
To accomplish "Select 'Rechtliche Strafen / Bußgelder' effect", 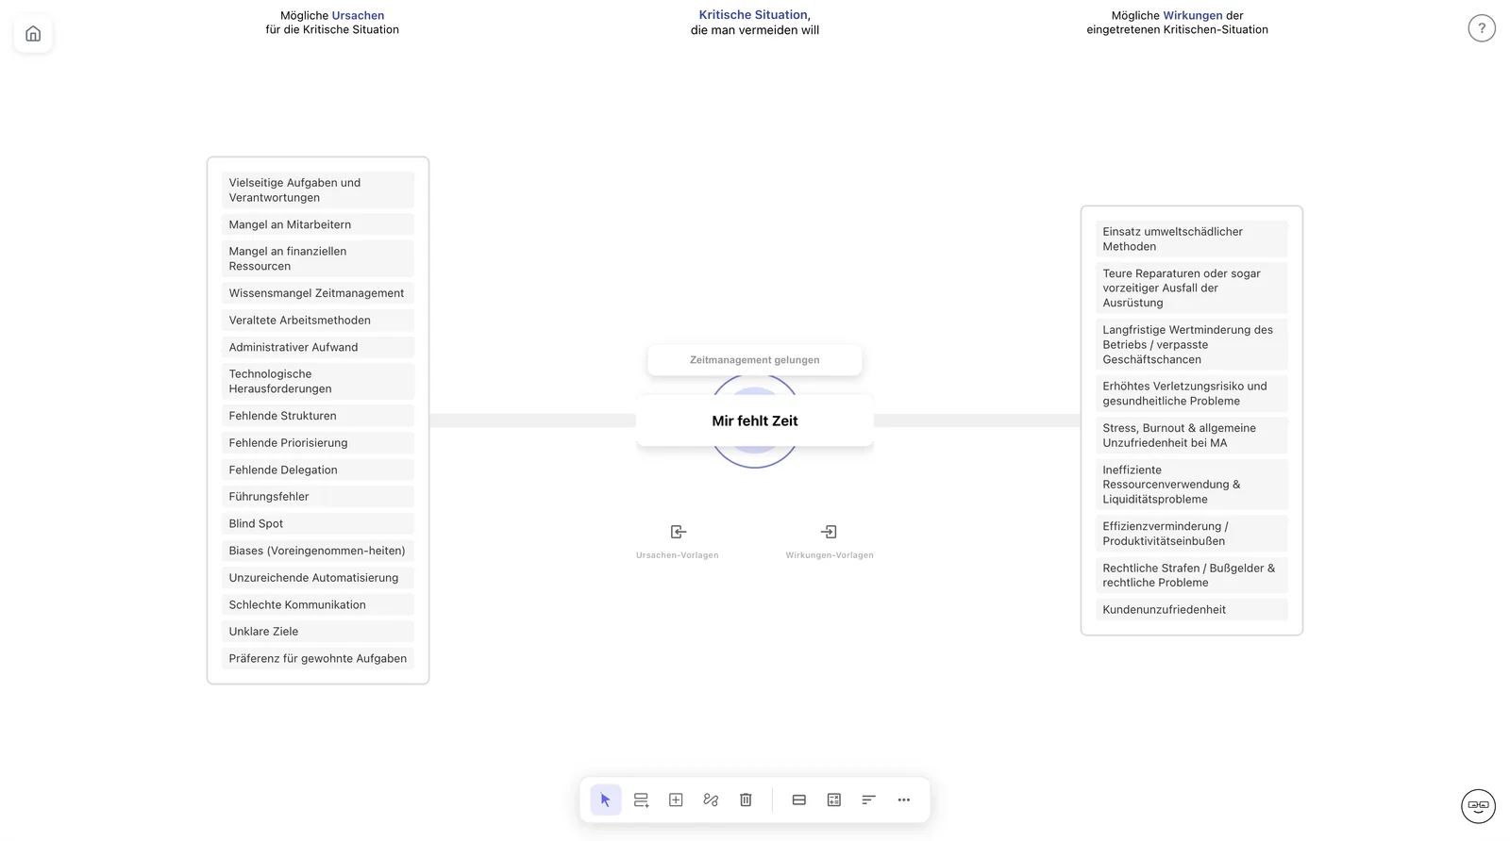I will 1192,575.
